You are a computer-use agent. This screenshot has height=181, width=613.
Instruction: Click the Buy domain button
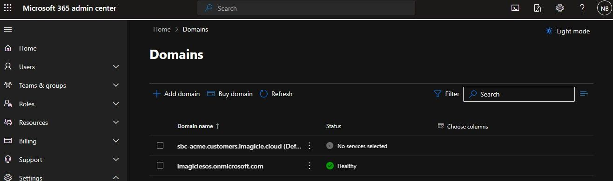(229, 94)
